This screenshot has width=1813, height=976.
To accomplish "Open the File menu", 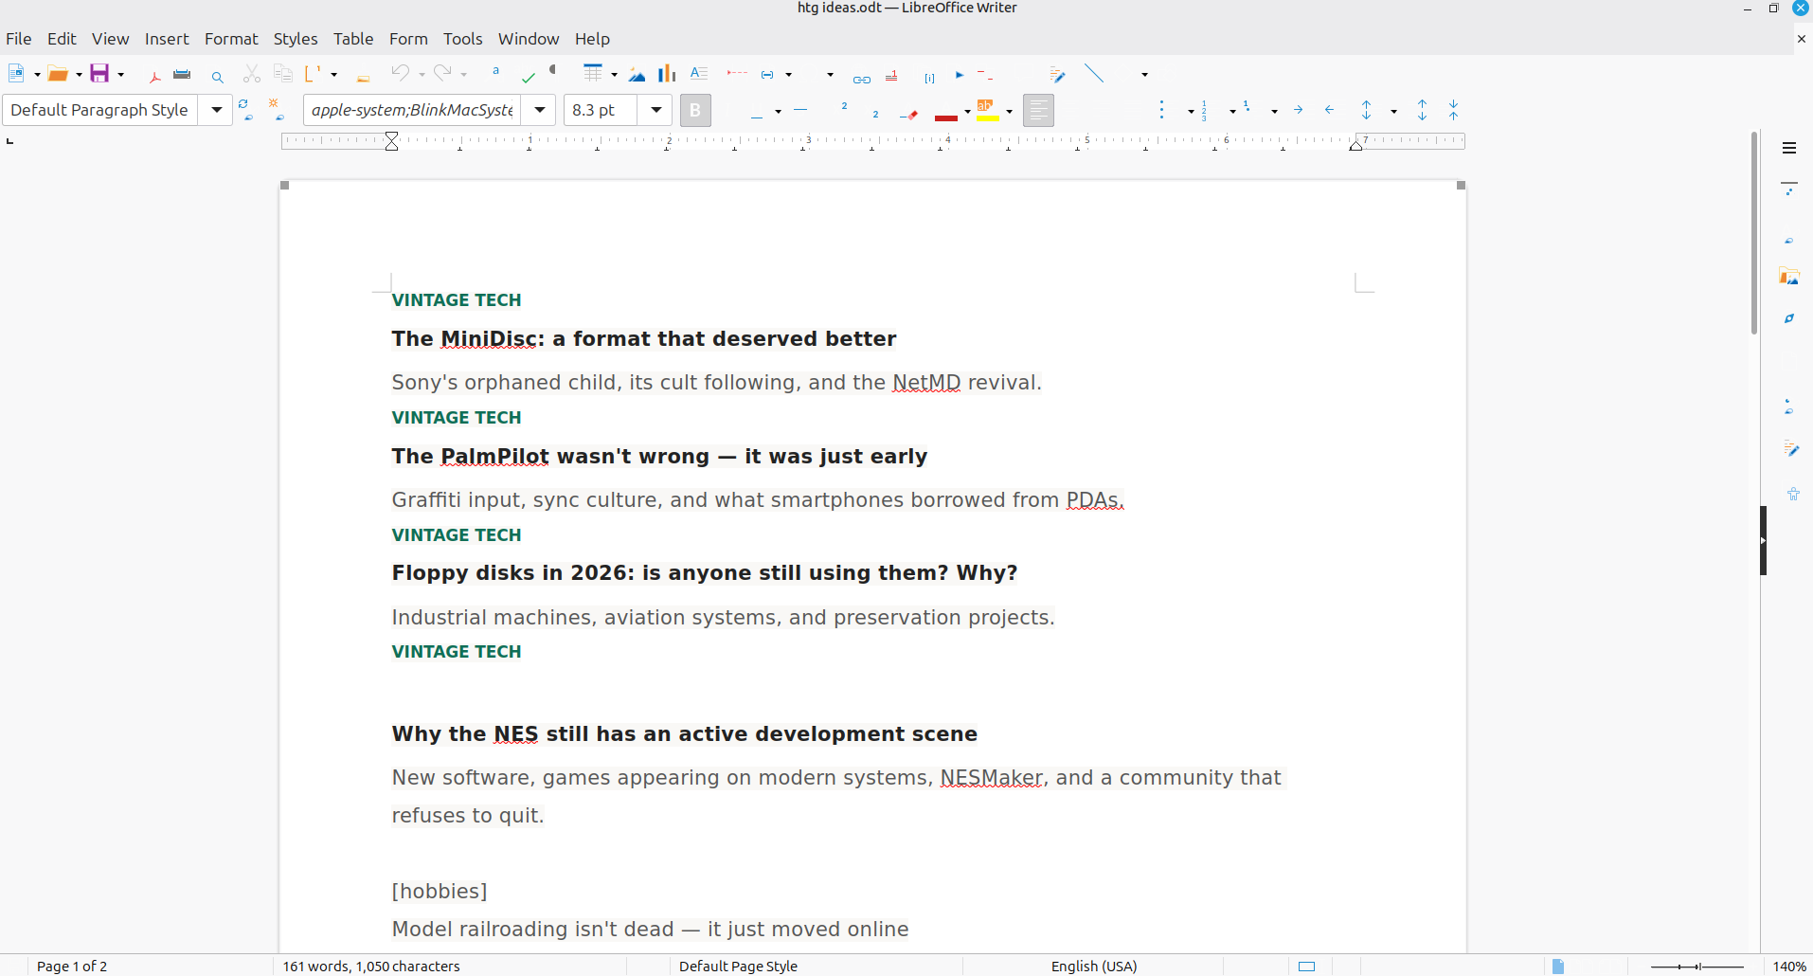I will (19, 39).
